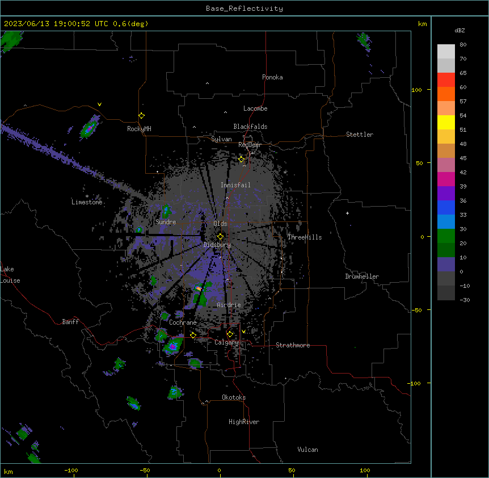Viewport: 489px width, 478px height.
Task: Click the white plus marker north of Drumheller
Action: [x=347, y=213]
